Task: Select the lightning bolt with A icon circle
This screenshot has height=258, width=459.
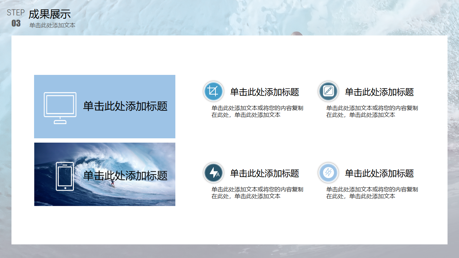Action: point(213,173)
